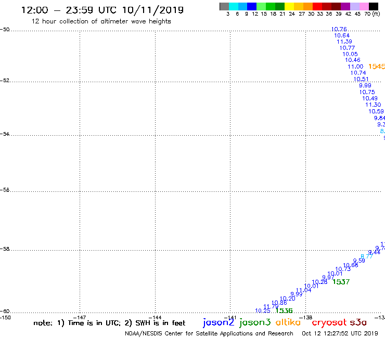Viewport: 385px width, 338px height.
Task: Click the 's3a' legend label
Action: tap(358, 322)
